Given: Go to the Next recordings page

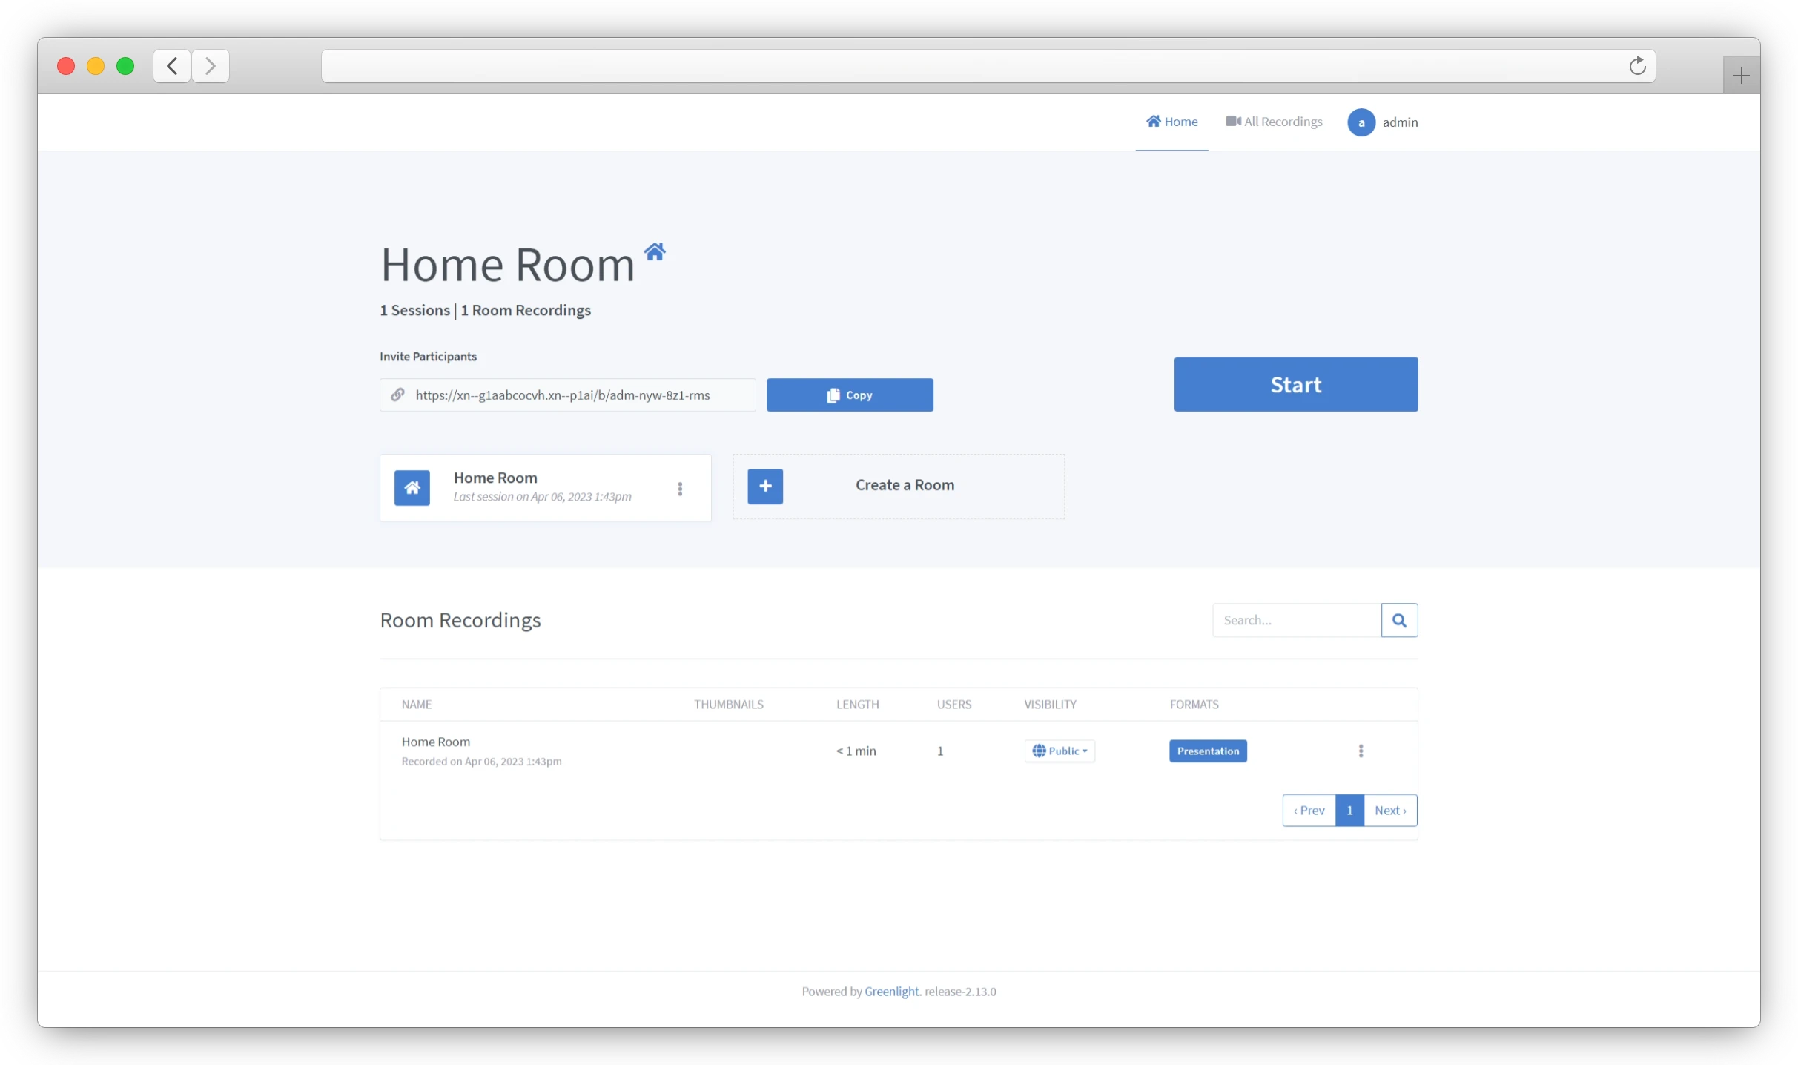Looking at the screenshot, I should (1389, 810).
